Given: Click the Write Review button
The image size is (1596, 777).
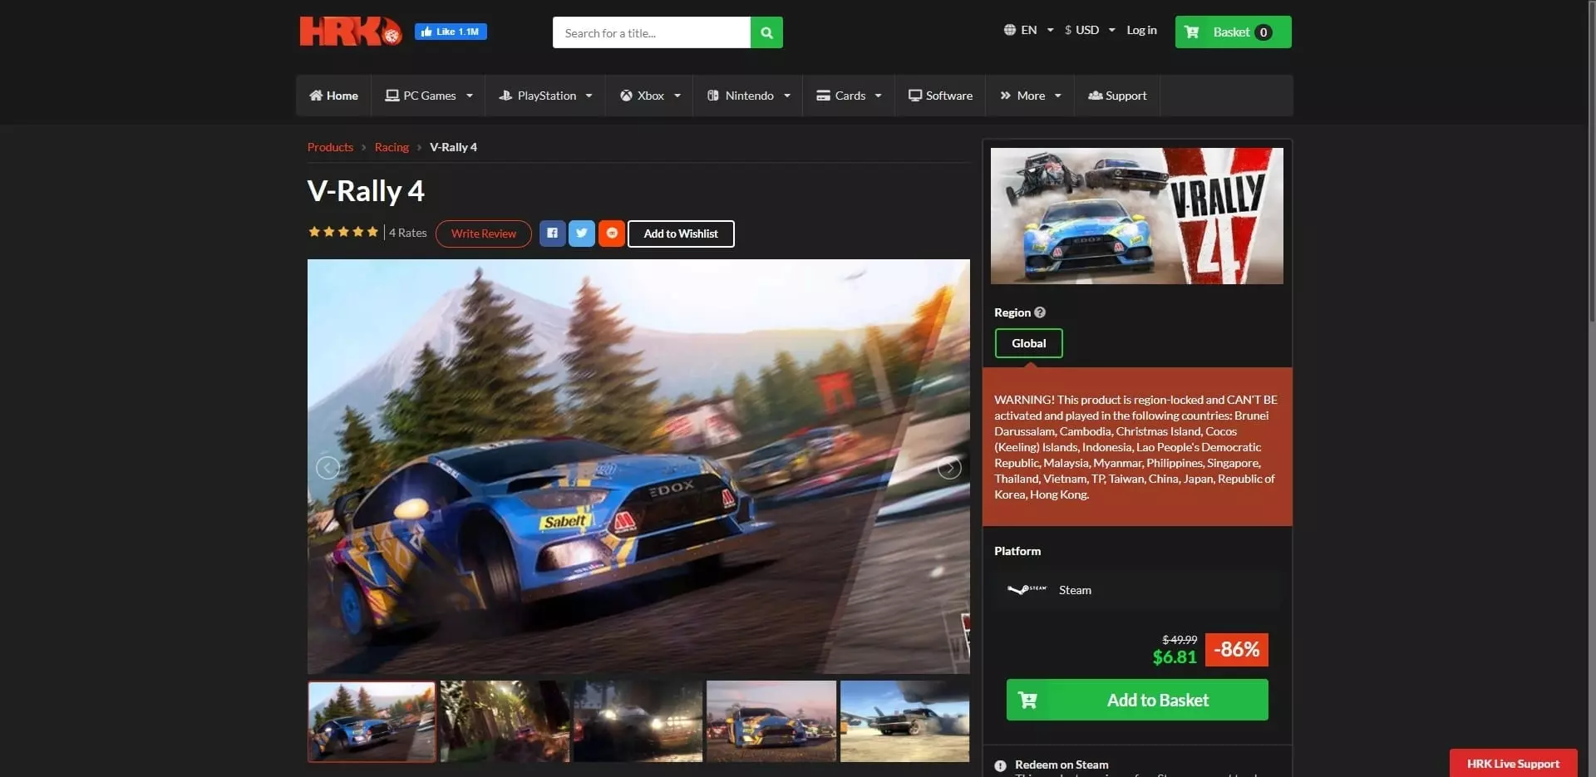Looking at the screenshot, I should (x=484, y=234).
